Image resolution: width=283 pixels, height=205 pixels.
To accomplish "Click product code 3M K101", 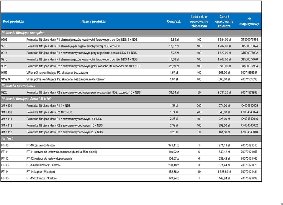I will click(6, 106).
